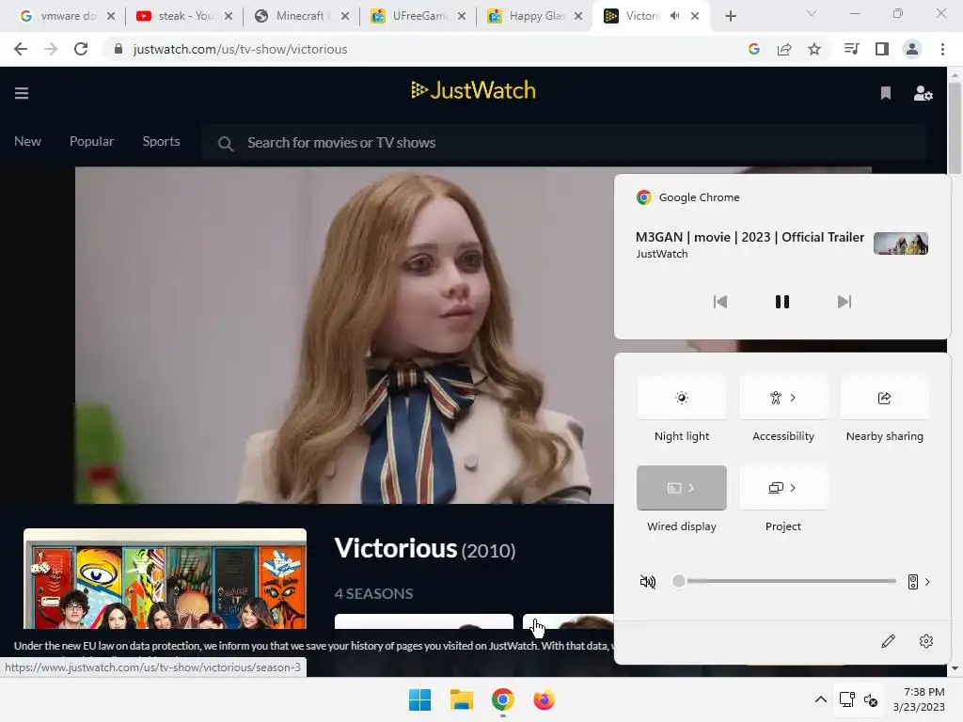This screenshot has width=963, height=722.
Task: Open the Sports section
Action: click(x=161, y=141)
